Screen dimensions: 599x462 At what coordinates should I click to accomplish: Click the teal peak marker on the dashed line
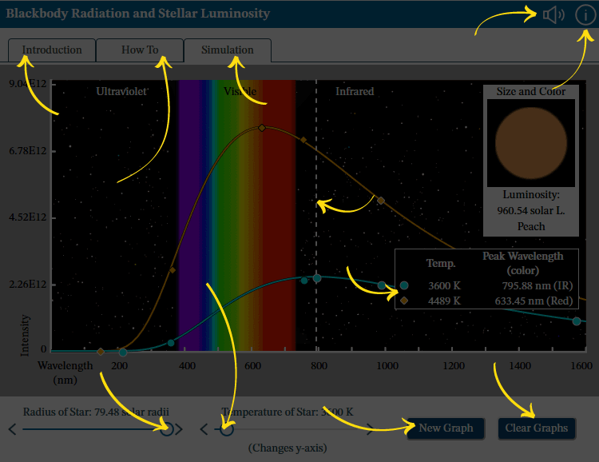pyautogui.click(x=317, y=278)
